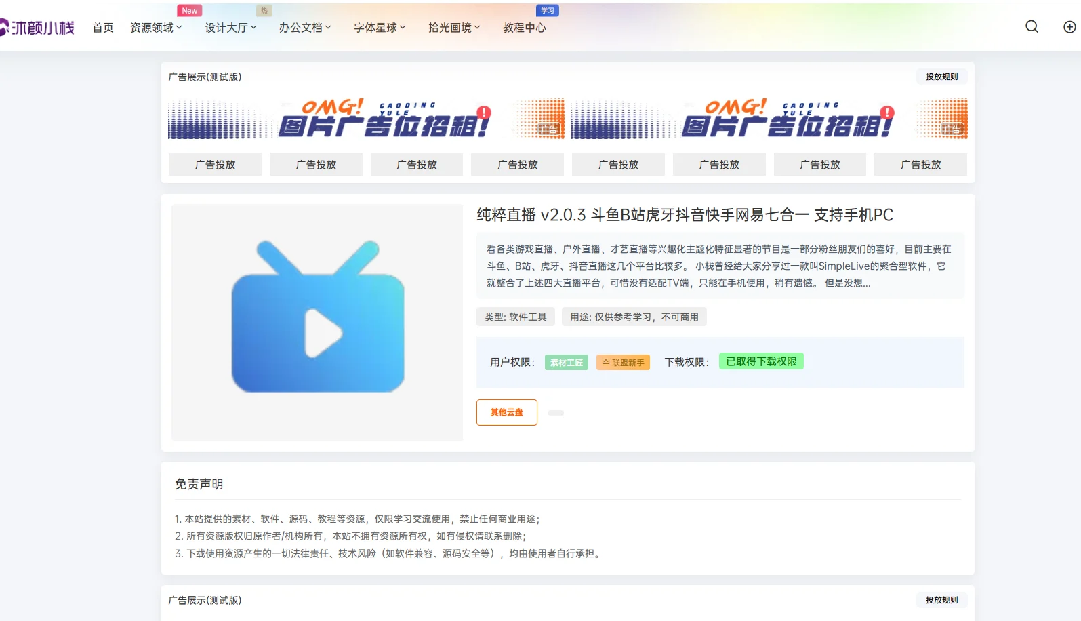Click the red New badge above 资源领域
The image size is (1081, 621).
click(190, 11)
